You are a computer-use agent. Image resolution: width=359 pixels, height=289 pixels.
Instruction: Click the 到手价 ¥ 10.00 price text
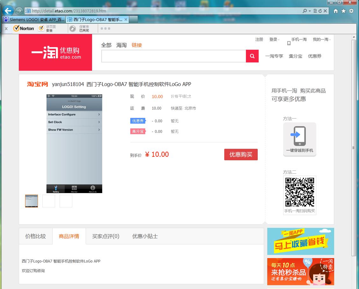(x=149, y=155)
